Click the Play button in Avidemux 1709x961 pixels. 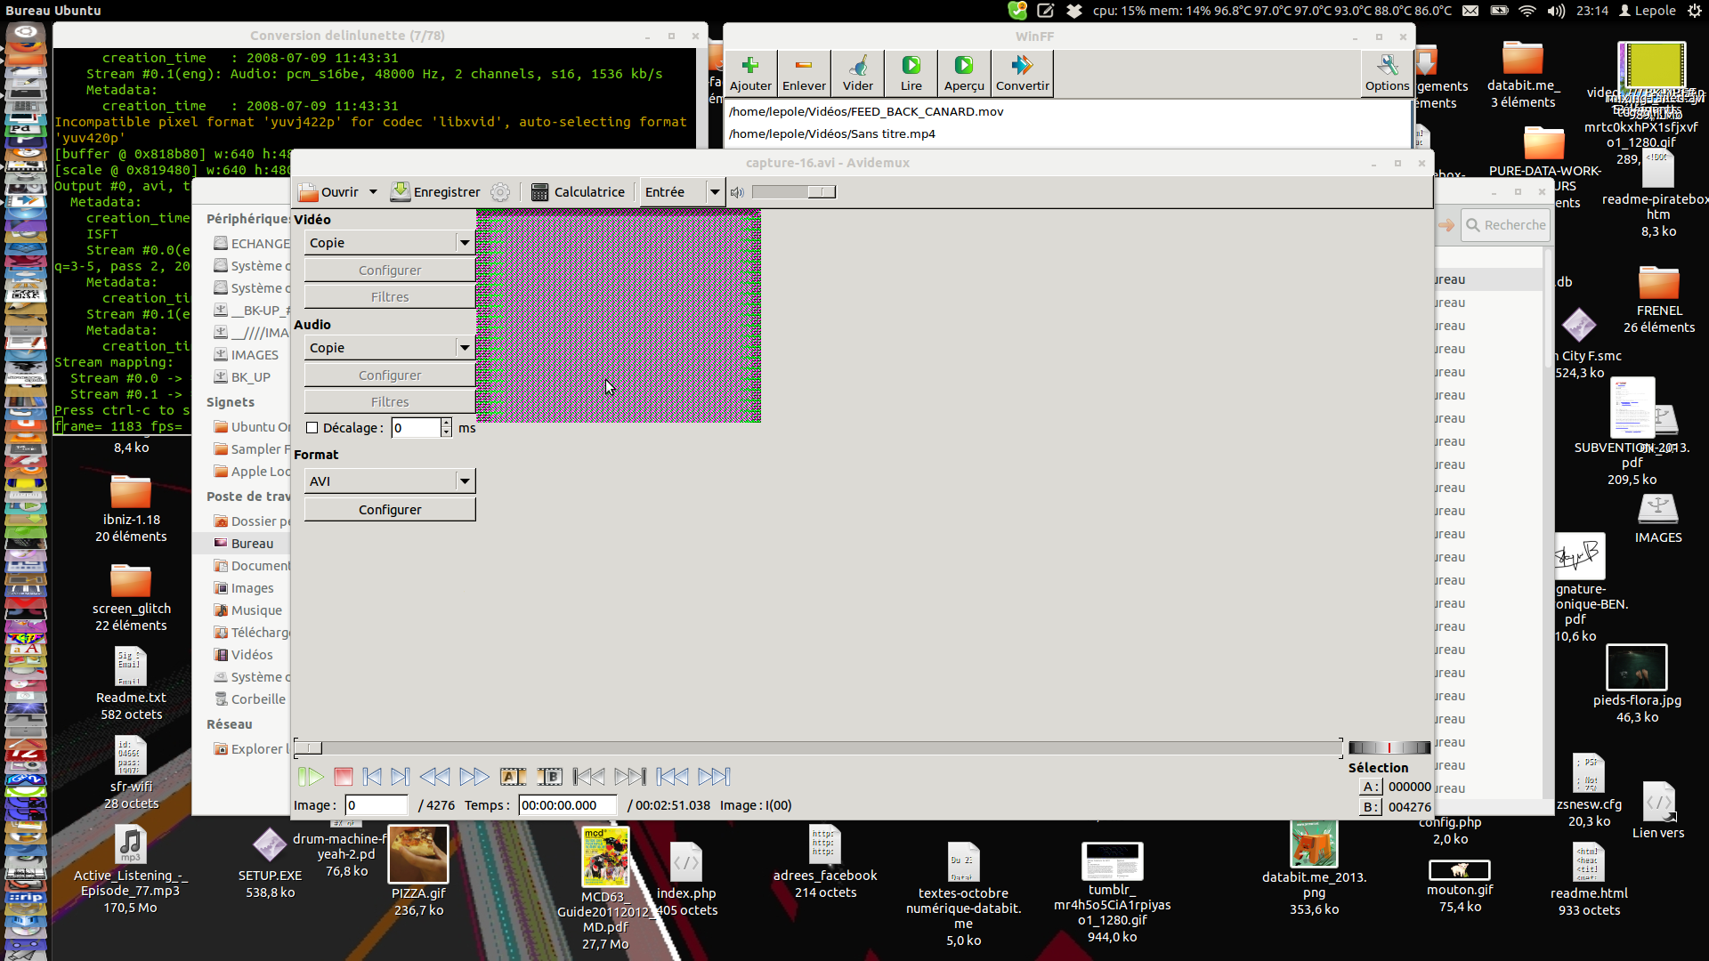(310, 777)
